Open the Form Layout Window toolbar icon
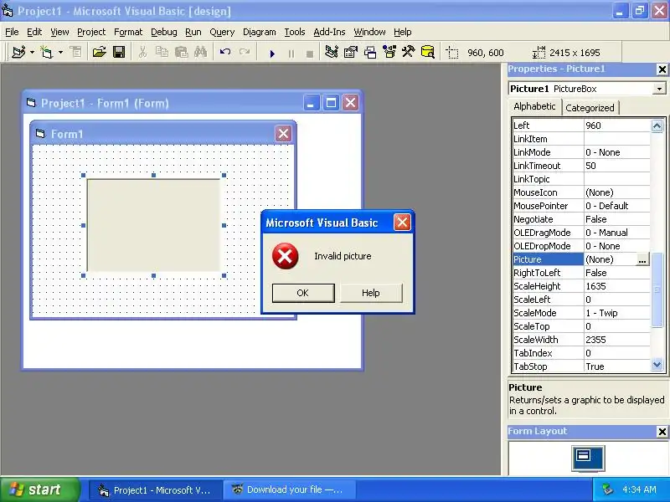 pyautogui.click(x=370, y=52)
